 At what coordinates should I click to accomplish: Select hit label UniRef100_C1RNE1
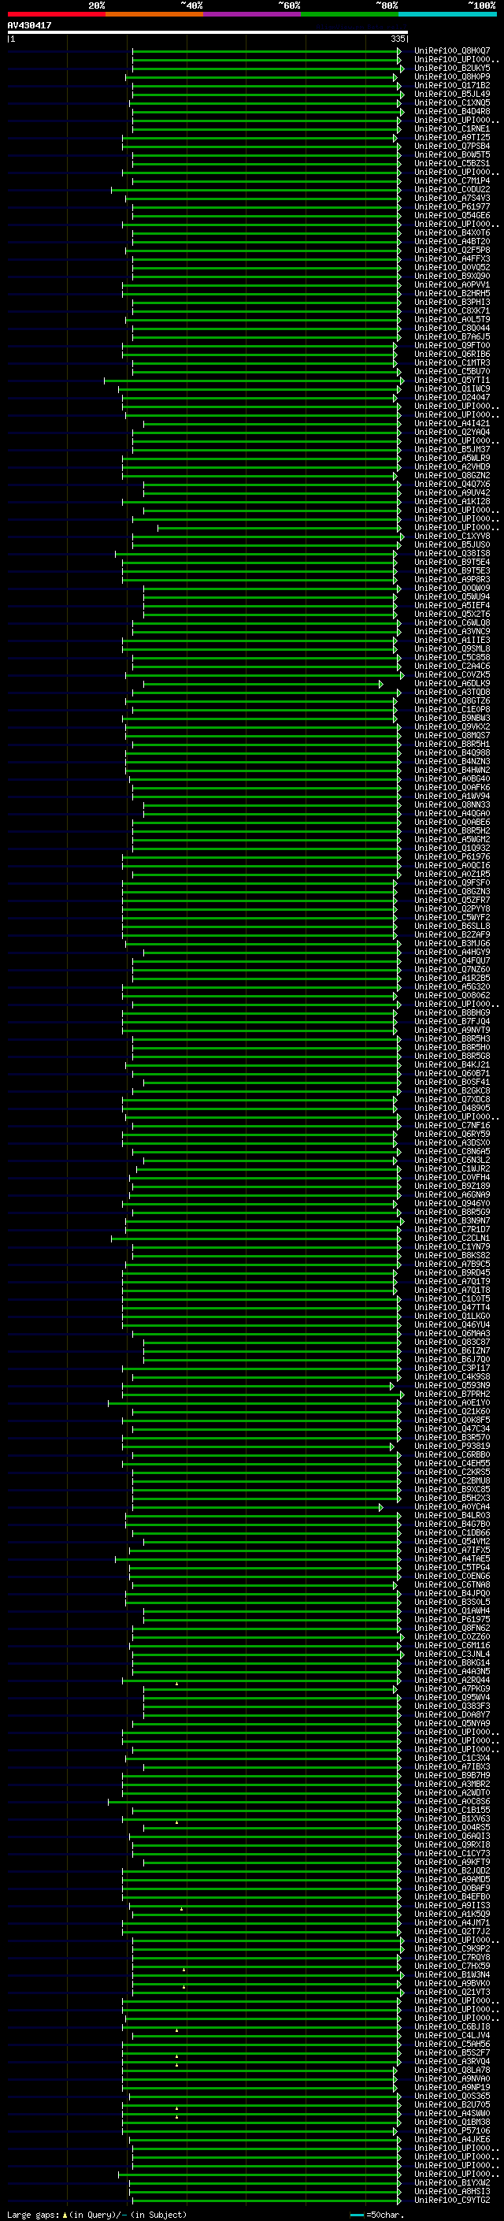[452, 128]
